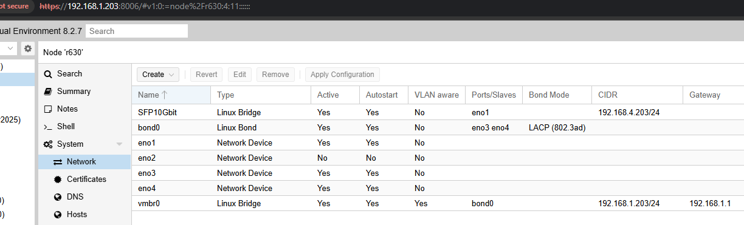
Task: Select the eno3 network device row
Action: pos(438,173)
